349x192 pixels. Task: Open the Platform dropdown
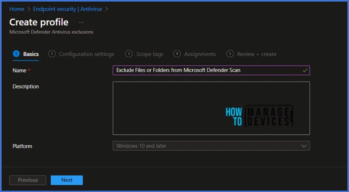211,146
